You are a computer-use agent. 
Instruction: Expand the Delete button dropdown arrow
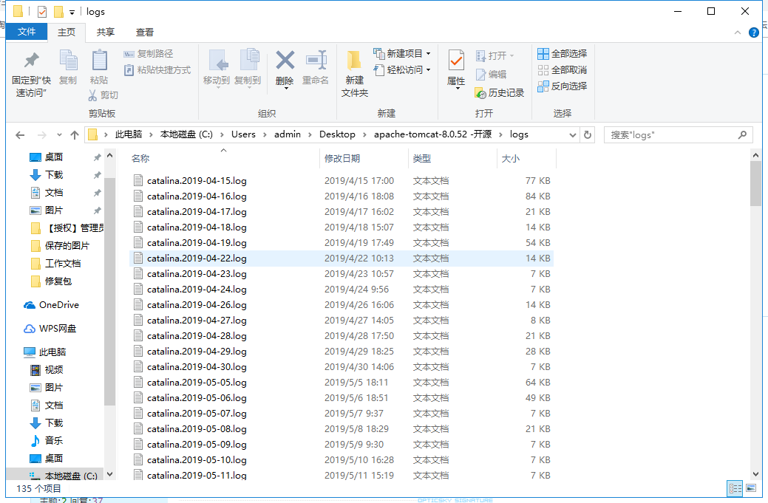(286, 88)
